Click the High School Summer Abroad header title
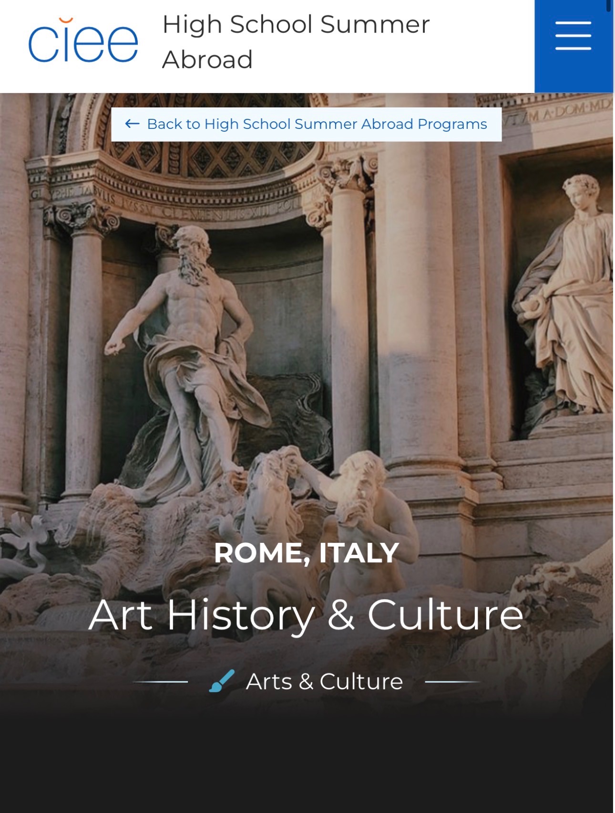 click(x=296, y=42)
